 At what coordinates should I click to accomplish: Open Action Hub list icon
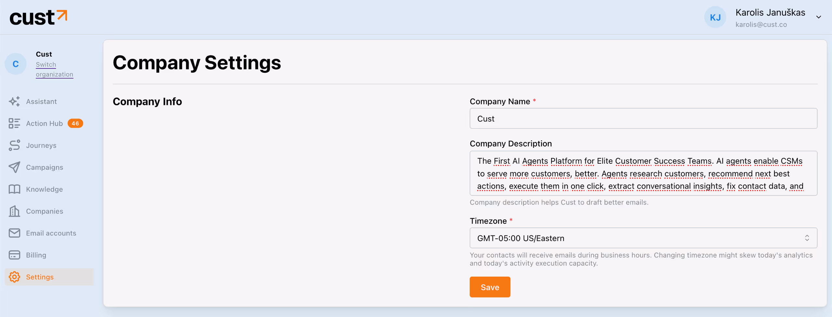coord(14,123)
